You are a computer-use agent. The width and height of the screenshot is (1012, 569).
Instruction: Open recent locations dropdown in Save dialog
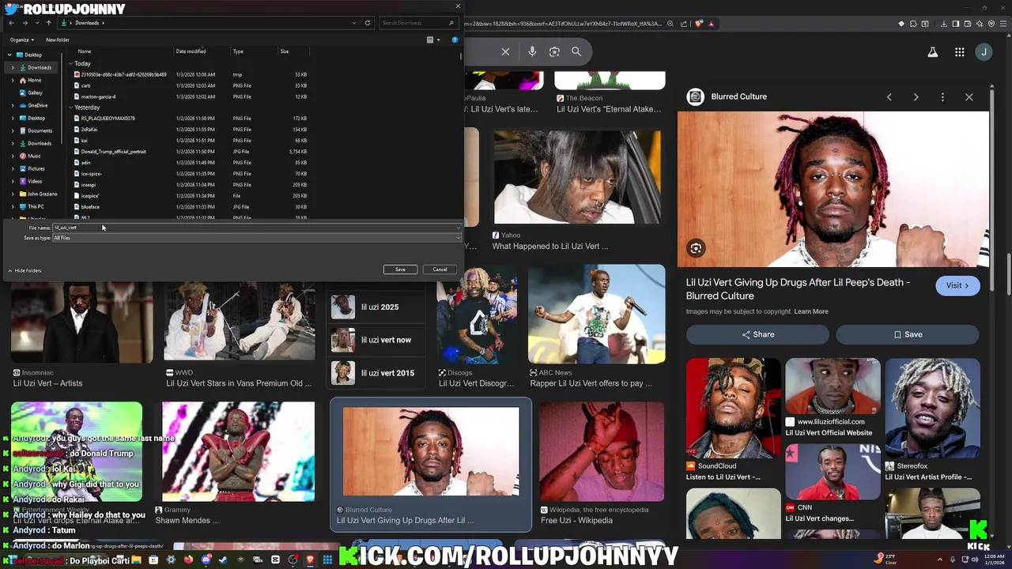click(36, 23)
